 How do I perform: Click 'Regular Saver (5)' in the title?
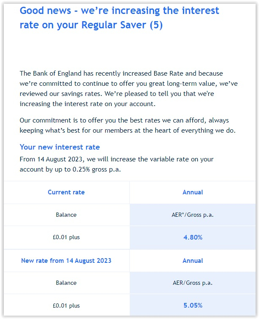[122, 25]
